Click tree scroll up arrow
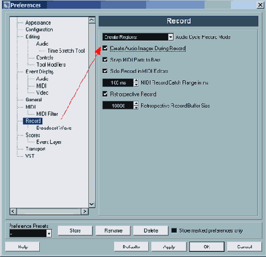266x257 pixels. point(92,20)
